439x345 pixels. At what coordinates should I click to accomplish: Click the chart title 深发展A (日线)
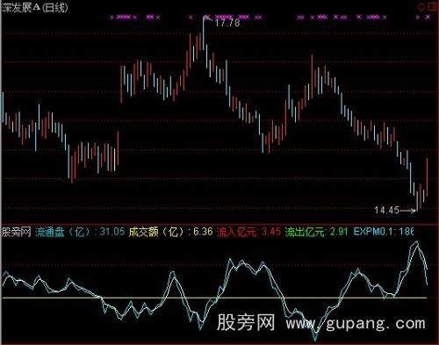click(35, 7)
